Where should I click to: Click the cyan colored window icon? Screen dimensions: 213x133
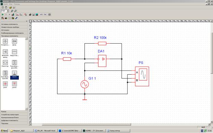pyautogui.click(x=37, y=14)
